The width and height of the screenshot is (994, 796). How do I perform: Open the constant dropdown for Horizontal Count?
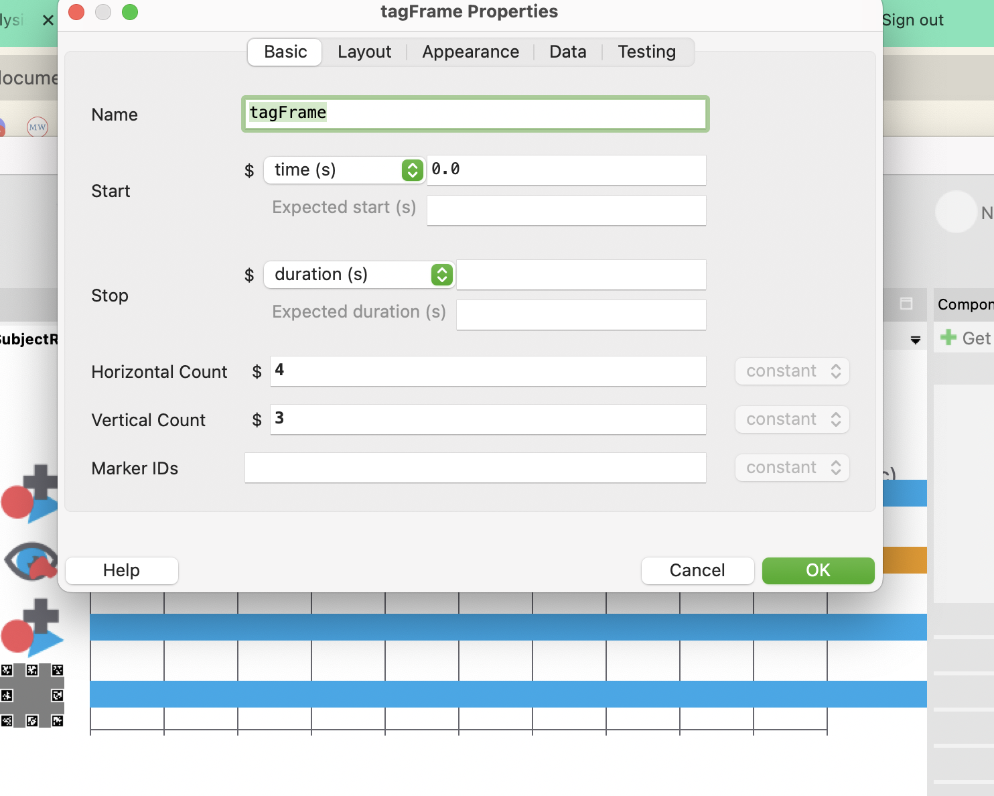[792, 371]
